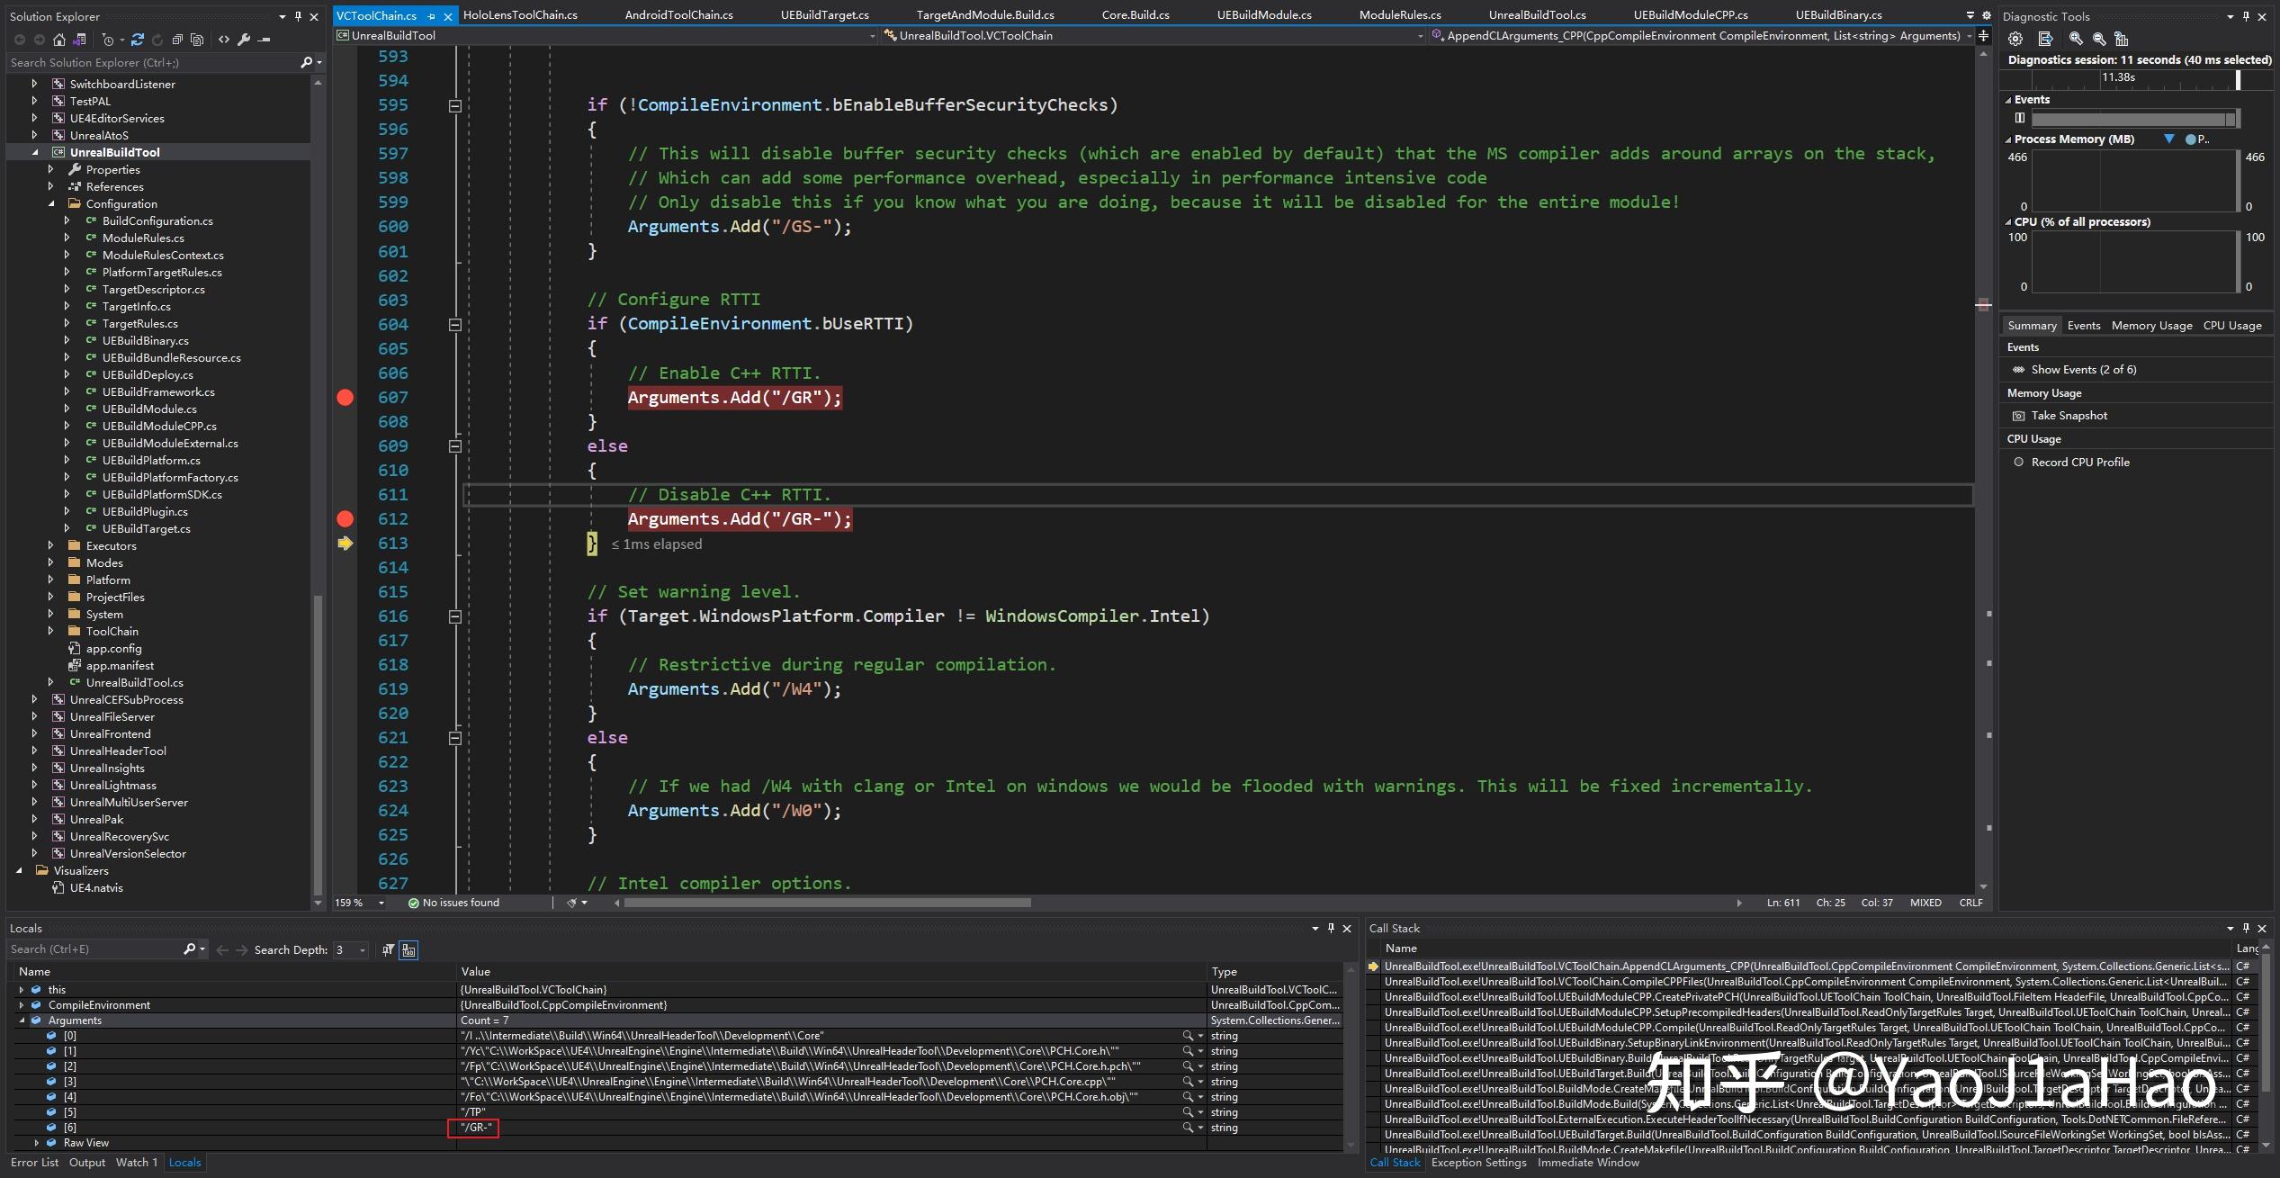Expand the CompileEnvironment variable in Locals
The width and height of the screenshot is (2280, 1178).
click(20, 1004)
